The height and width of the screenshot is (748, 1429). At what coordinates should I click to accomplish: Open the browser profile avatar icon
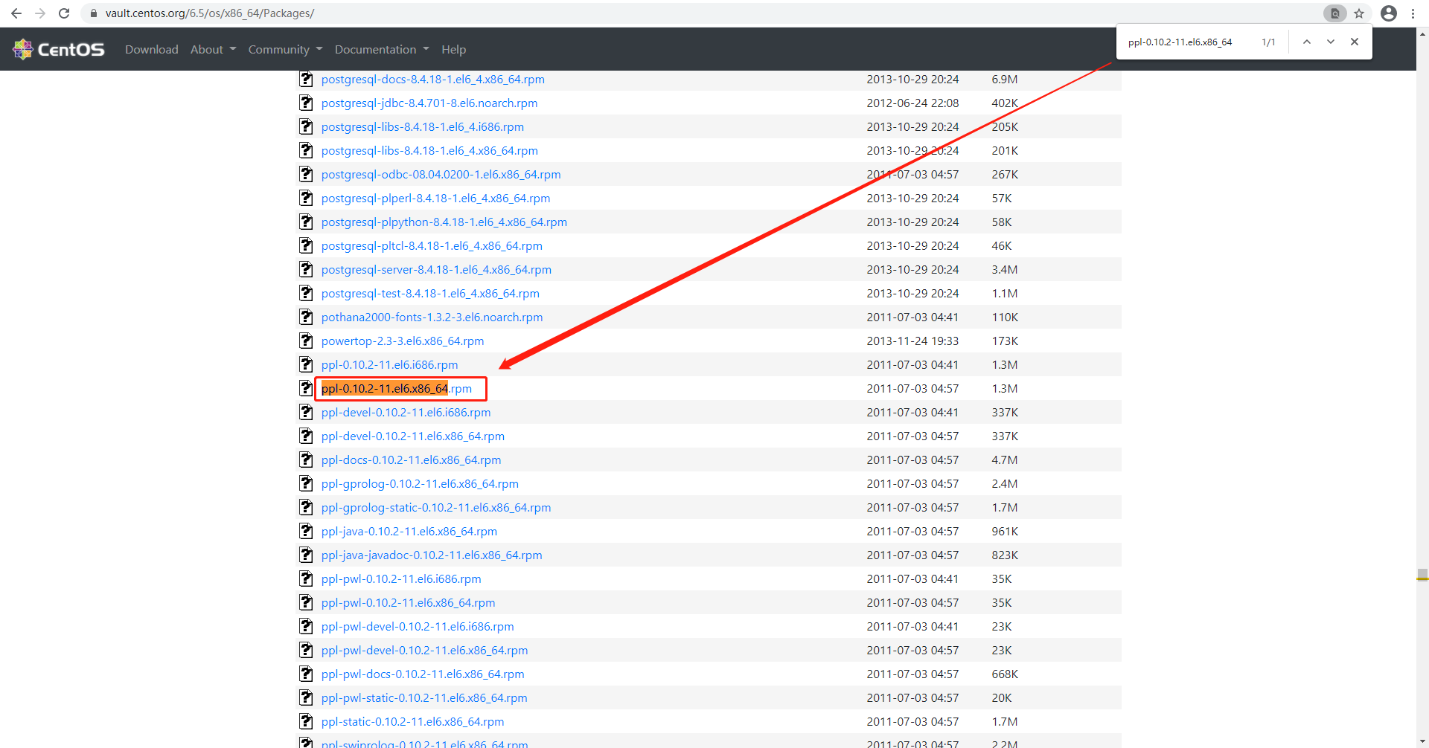coord(1389,13)
